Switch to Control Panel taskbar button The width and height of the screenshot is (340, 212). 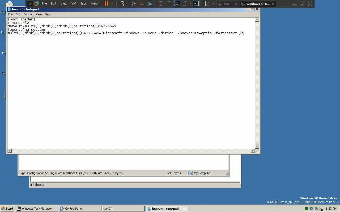(80, 209)
